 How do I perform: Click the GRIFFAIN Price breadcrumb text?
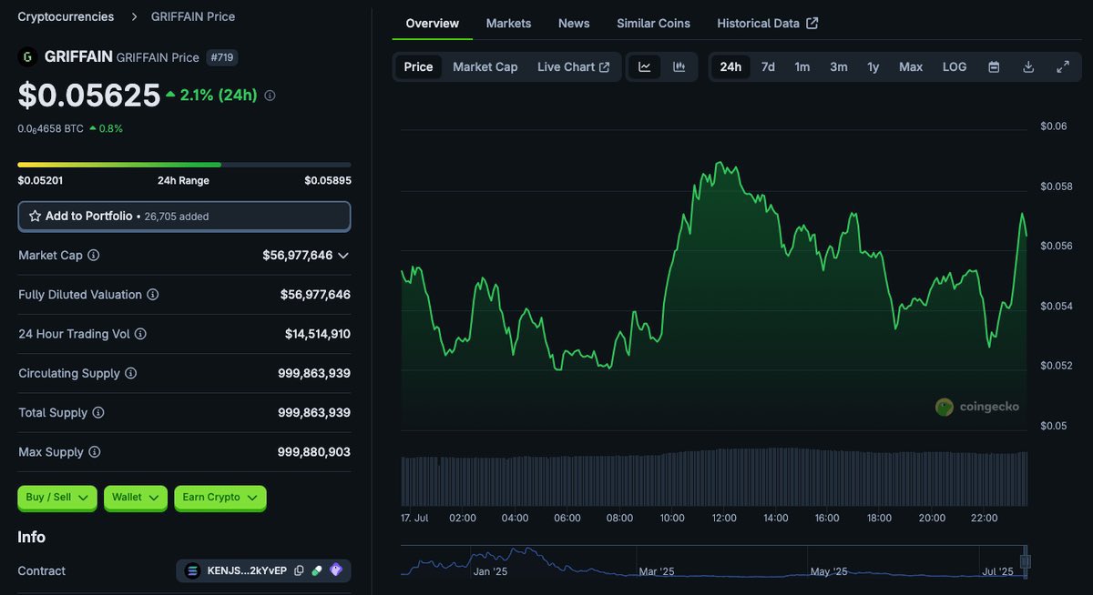(x=193, y=16)
